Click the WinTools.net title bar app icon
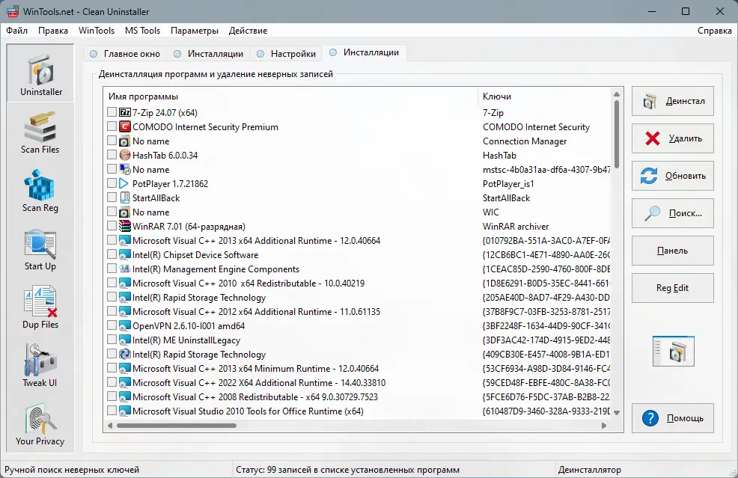 pos(13,11)
